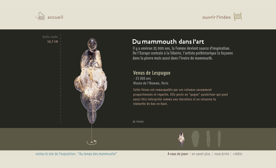Select the fourth thin artifact silhouette thumbnail
276x168 pixels.
point(219,139)
